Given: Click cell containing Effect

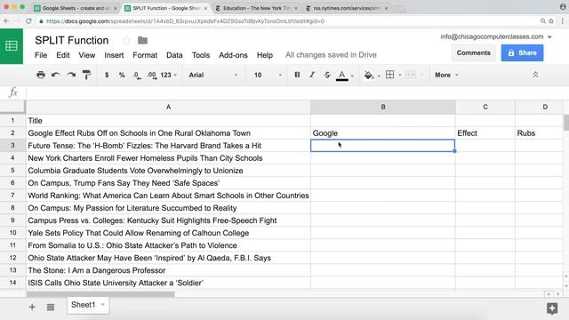Looking at the screenshot, I should pyautogui.click(x=485, y=133).
